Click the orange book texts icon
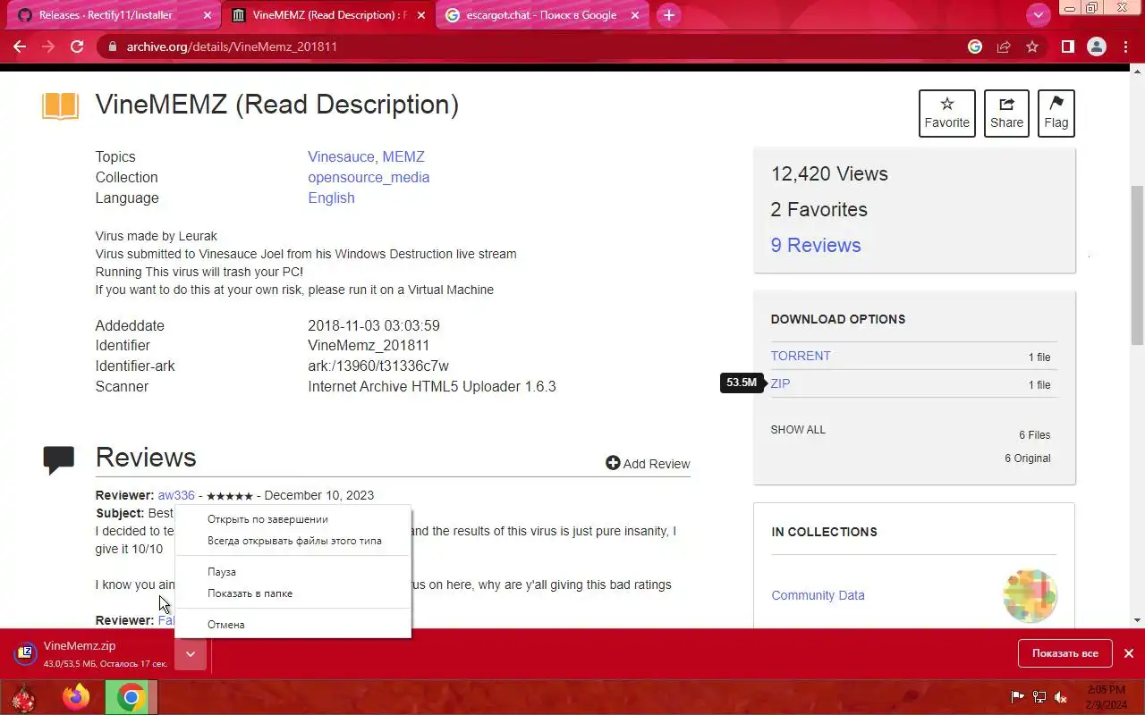Image resolution: width=1145 pixels, height=715 pixels. tap(60, 105)
